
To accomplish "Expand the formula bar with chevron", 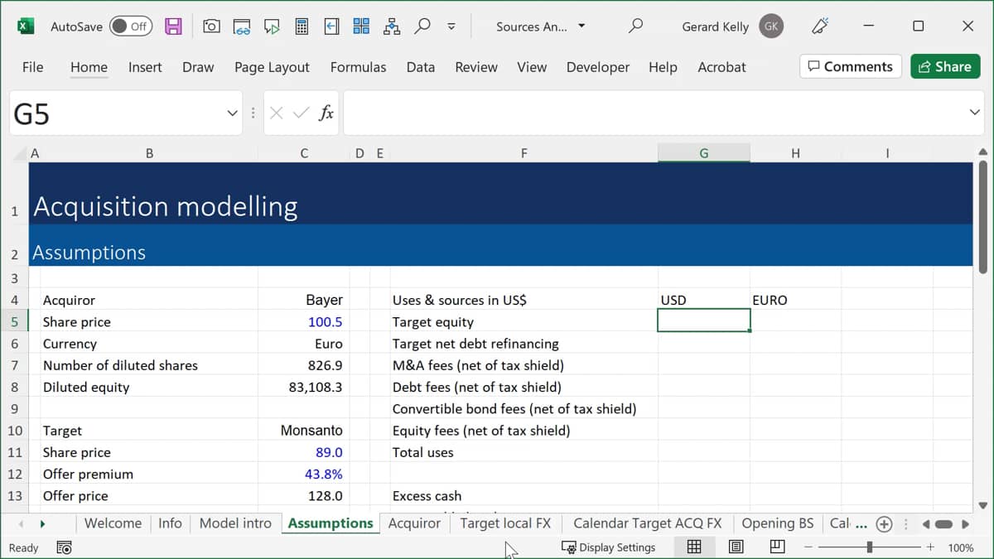I will [975, 113].
